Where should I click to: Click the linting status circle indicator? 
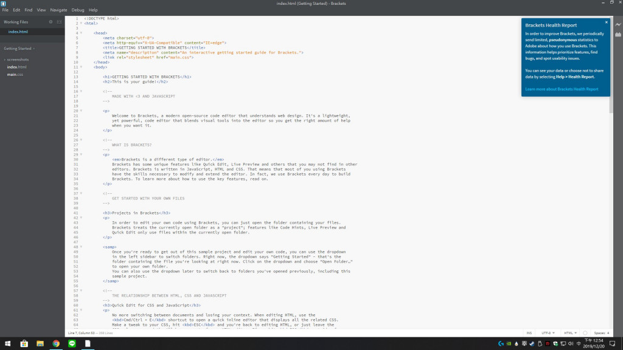pos(585,333)
